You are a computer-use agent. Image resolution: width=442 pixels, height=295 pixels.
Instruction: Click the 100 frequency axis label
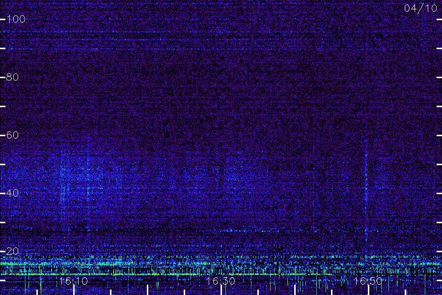point(16,19)
